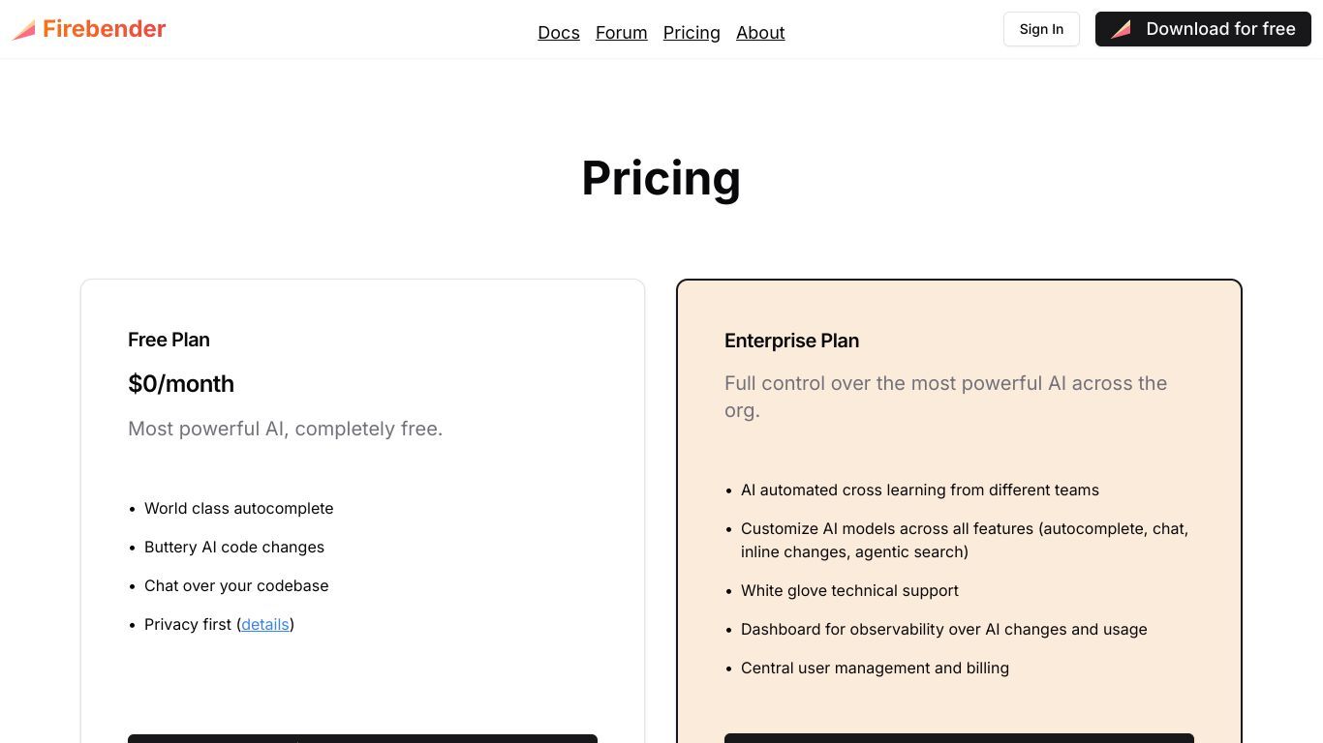Click the Dashboard for observability bullet
Image resolution: width=1323 pixels, height=743 pixels.
(943, 629)
